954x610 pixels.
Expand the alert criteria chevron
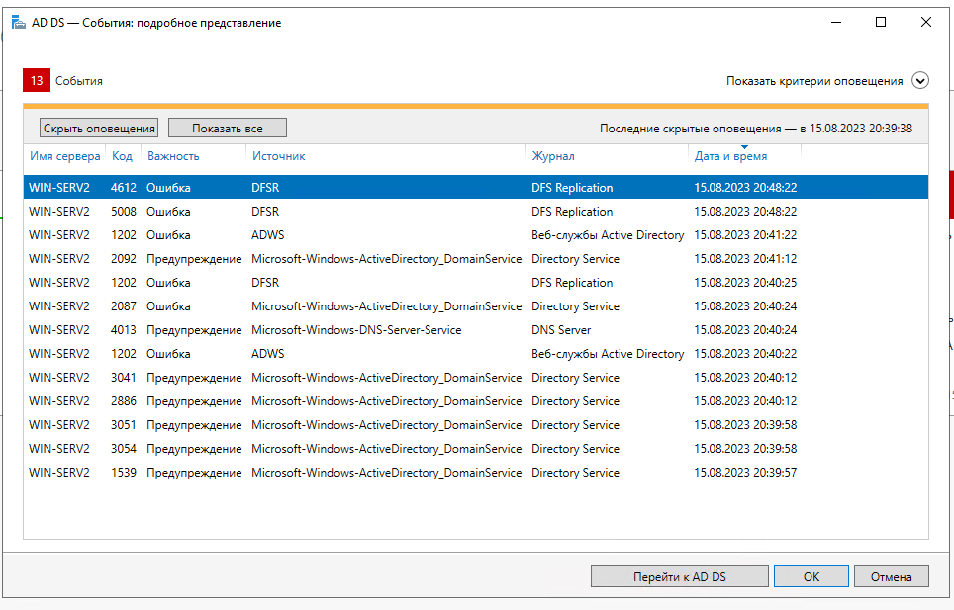pos(920,81)
